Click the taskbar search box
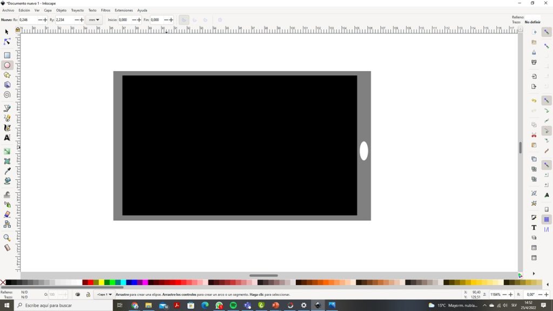The height and width of the screenshot is (311, 553). click(64, 306)
